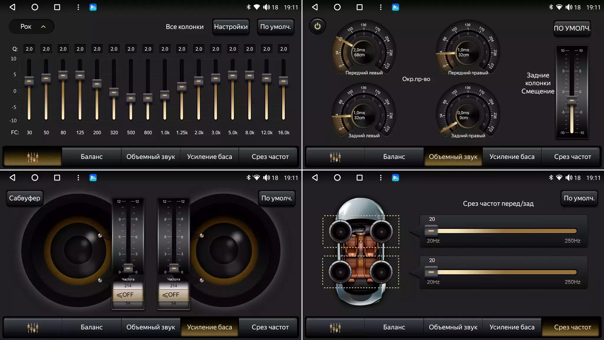Image resolution: width=604 pixels, height=340 pixels.
Task: Tap blue app icon in equalizer status bar
Action: (x=93, y=7)
